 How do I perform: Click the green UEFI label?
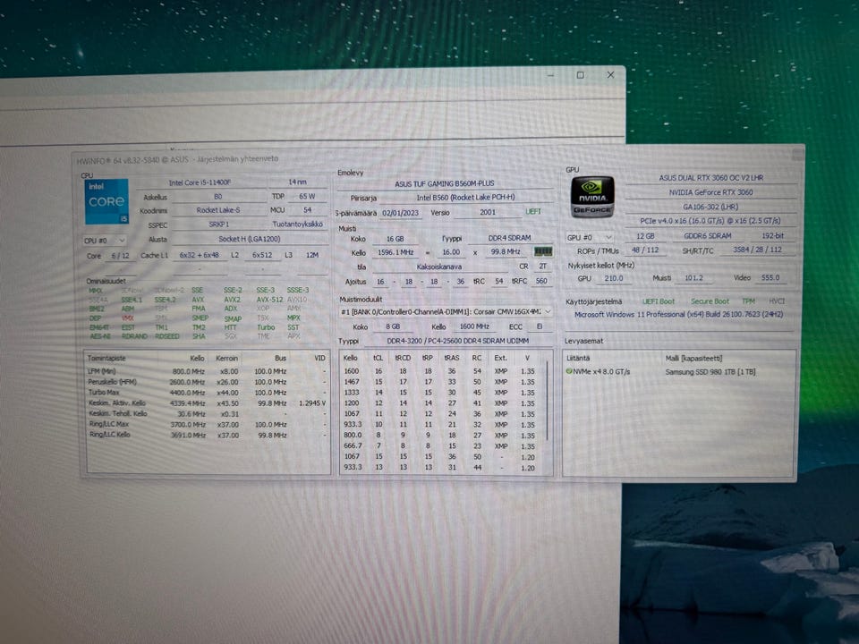(x=533, y=211)
